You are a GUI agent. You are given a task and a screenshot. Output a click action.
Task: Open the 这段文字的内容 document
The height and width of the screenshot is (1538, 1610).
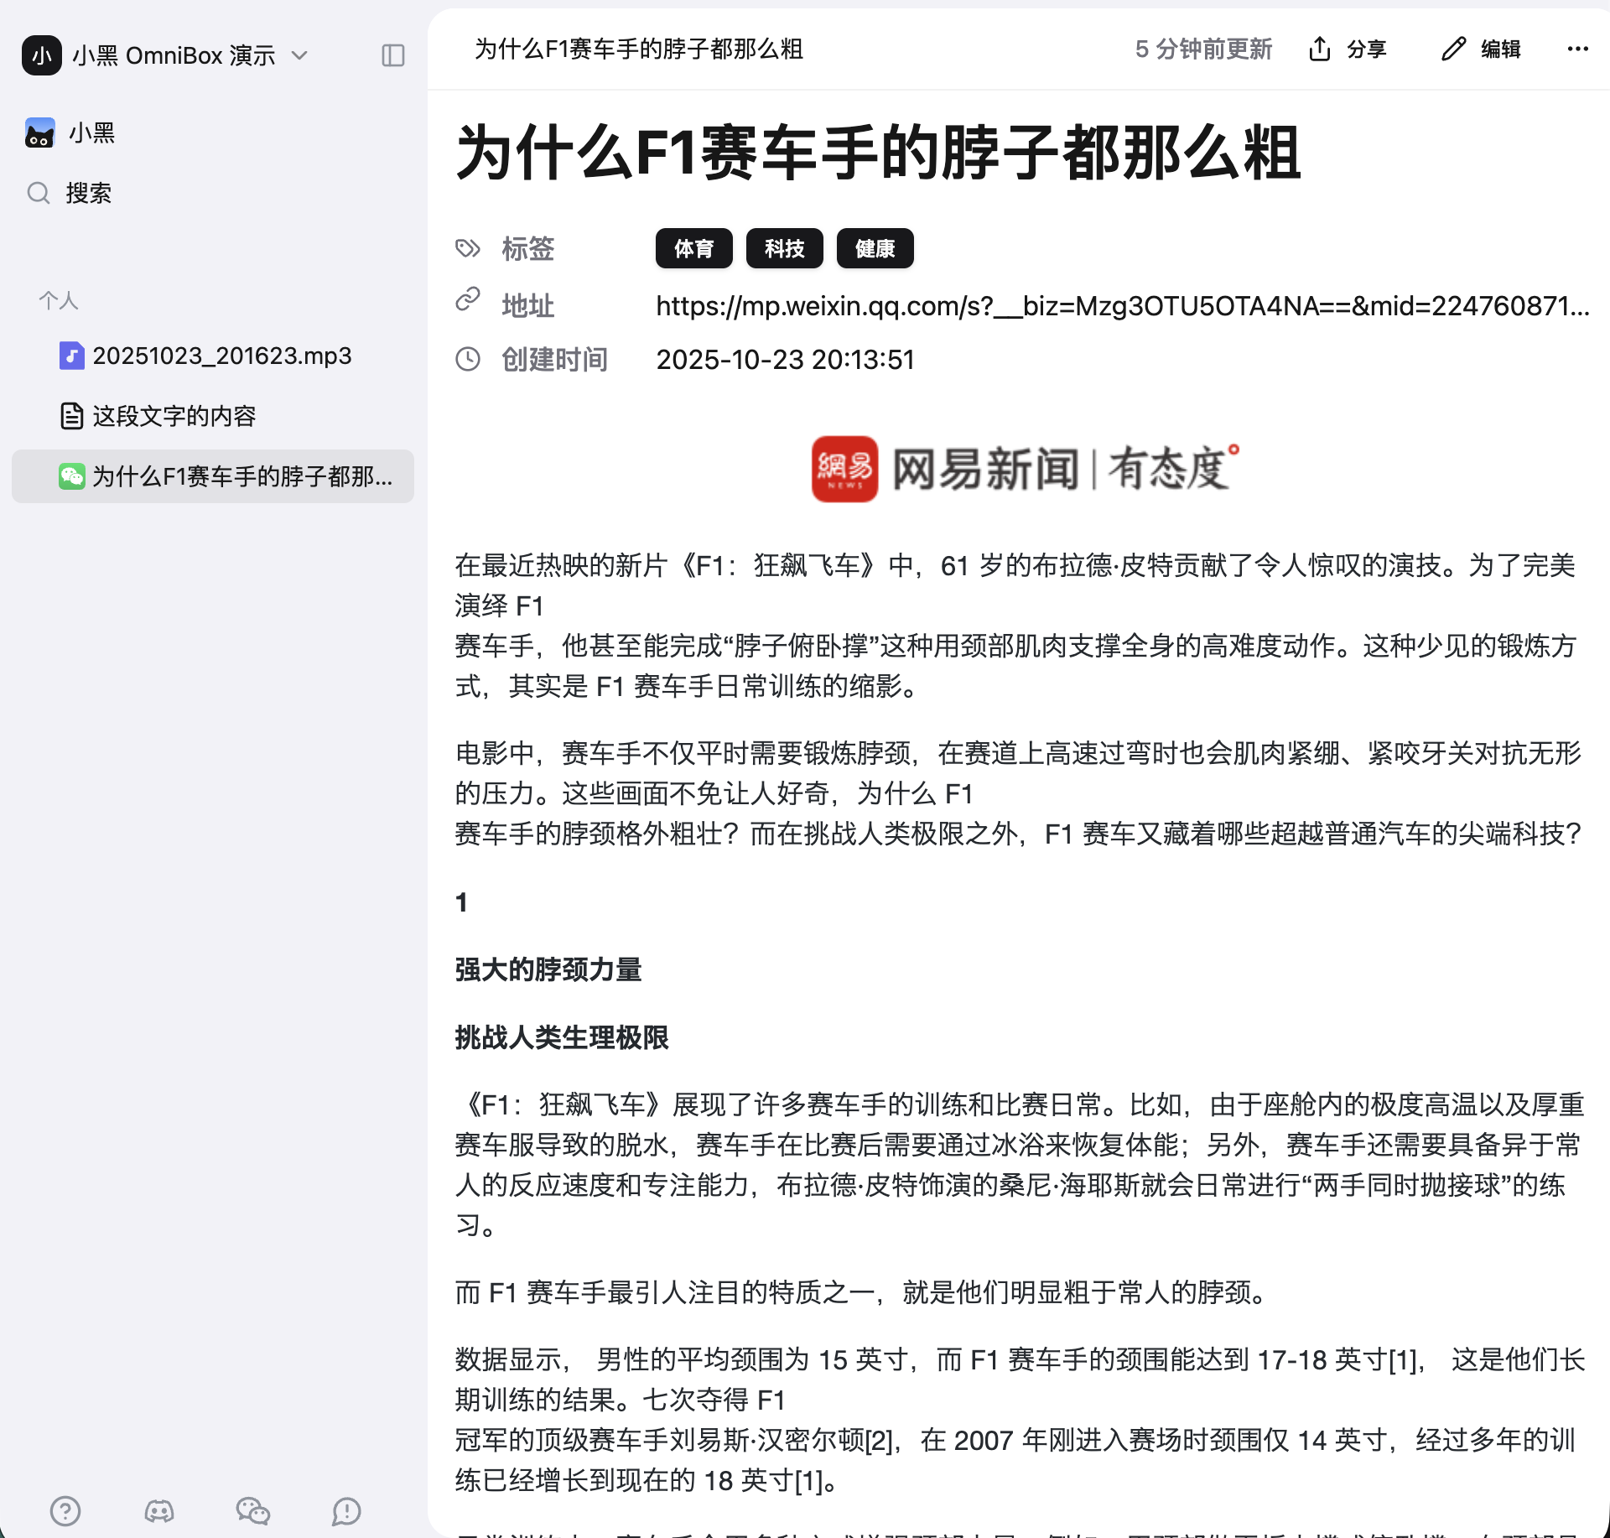coord(174,416)
